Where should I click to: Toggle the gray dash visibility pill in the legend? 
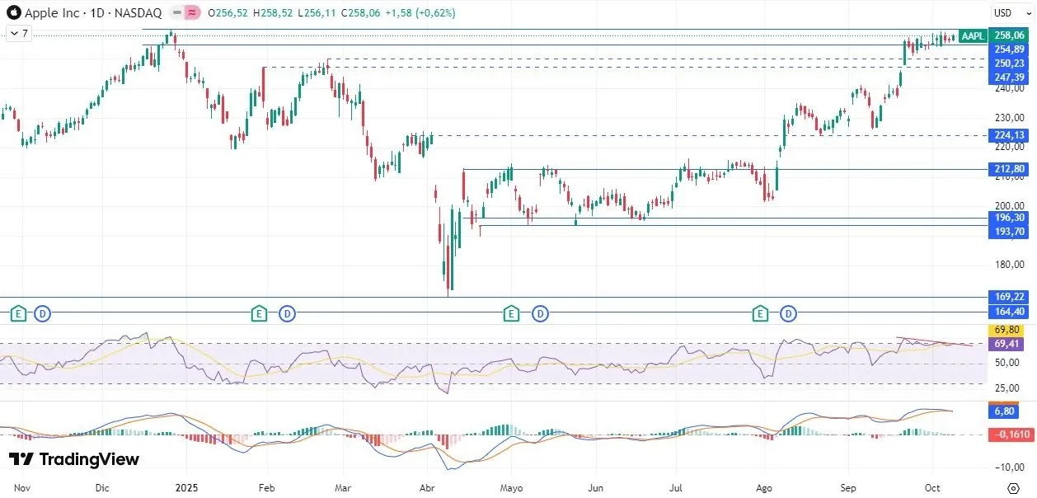[x=176, y=13]
